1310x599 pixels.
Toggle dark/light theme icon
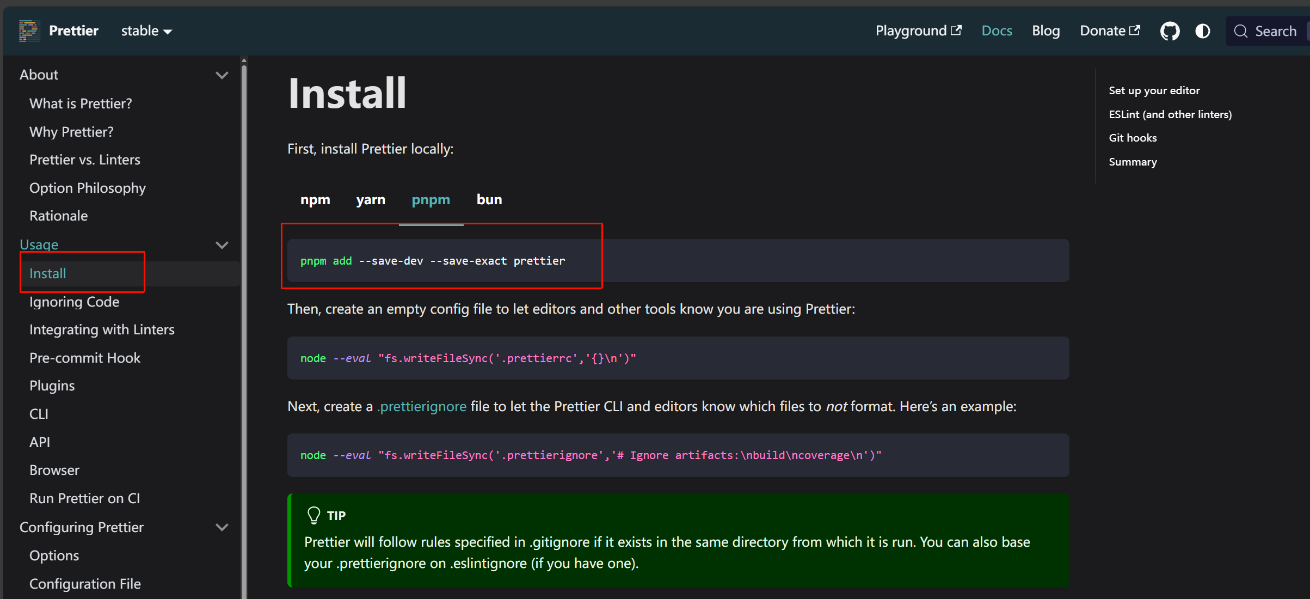pos(1202,31)
